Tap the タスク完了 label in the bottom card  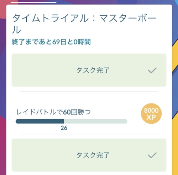(93, 155)
